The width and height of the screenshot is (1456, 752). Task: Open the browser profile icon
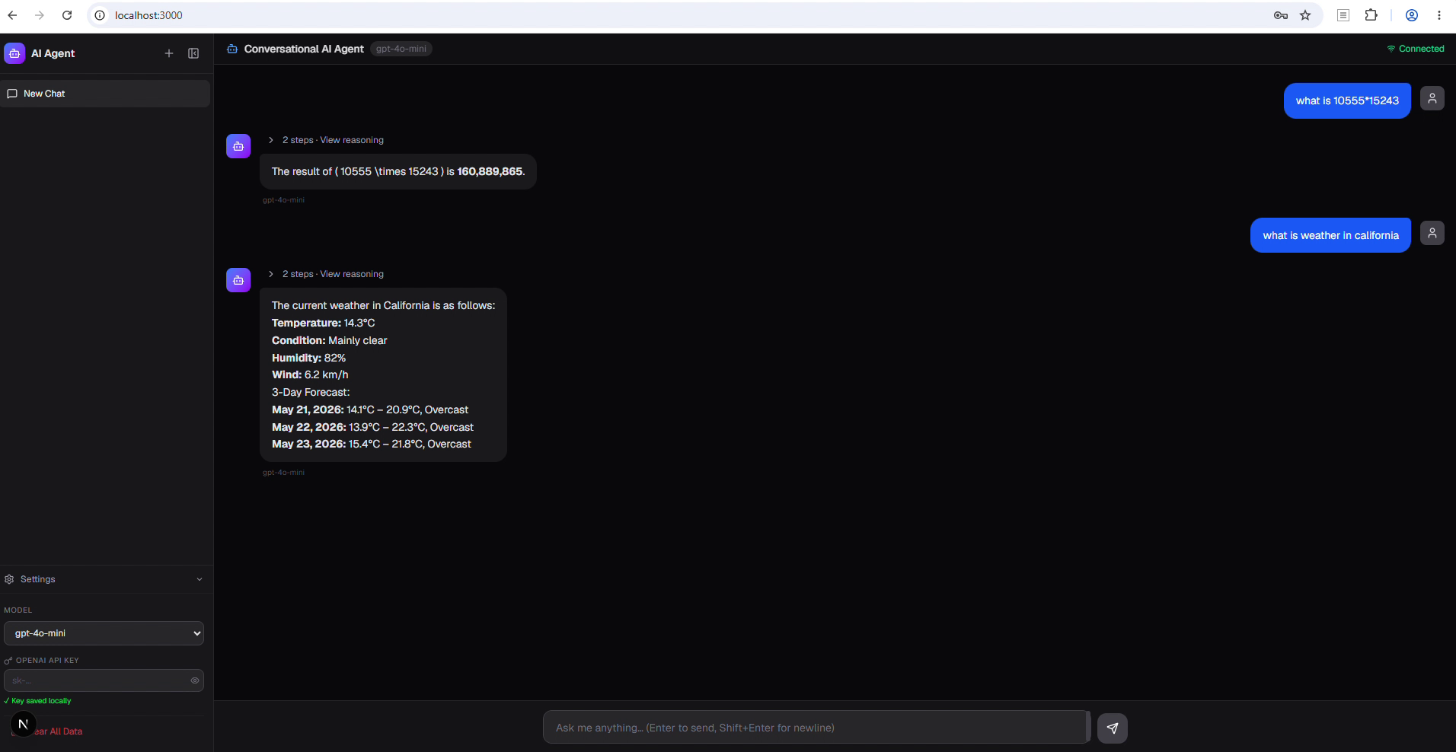(x=1411, y=15)
